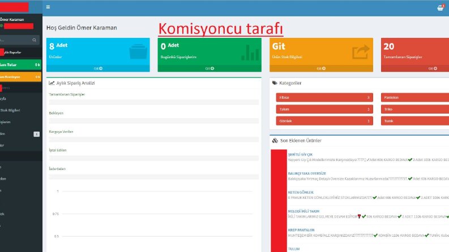The height and width of the screenshot is (252, 449).
Task: Open the Elbise category
Action: point(324,97)
